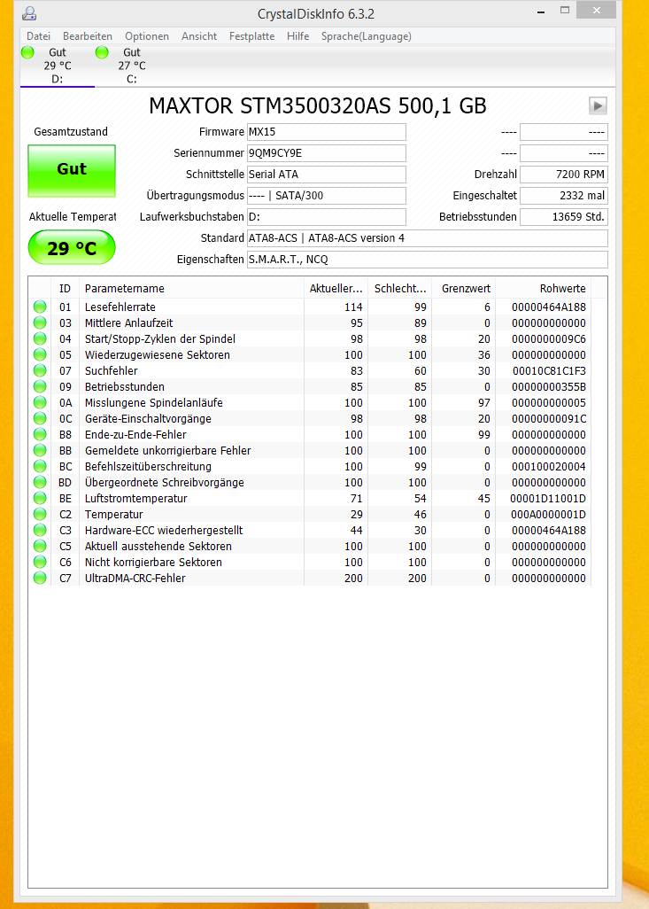Viewport: 649px width, 909px height.
Task: Open the Sprache(Language) menu
Action: [367, 36]
